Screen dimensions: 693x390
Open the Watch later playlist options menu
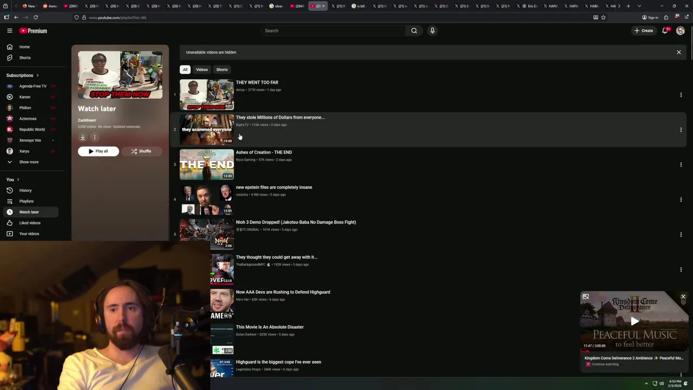(x=94, y=138)
